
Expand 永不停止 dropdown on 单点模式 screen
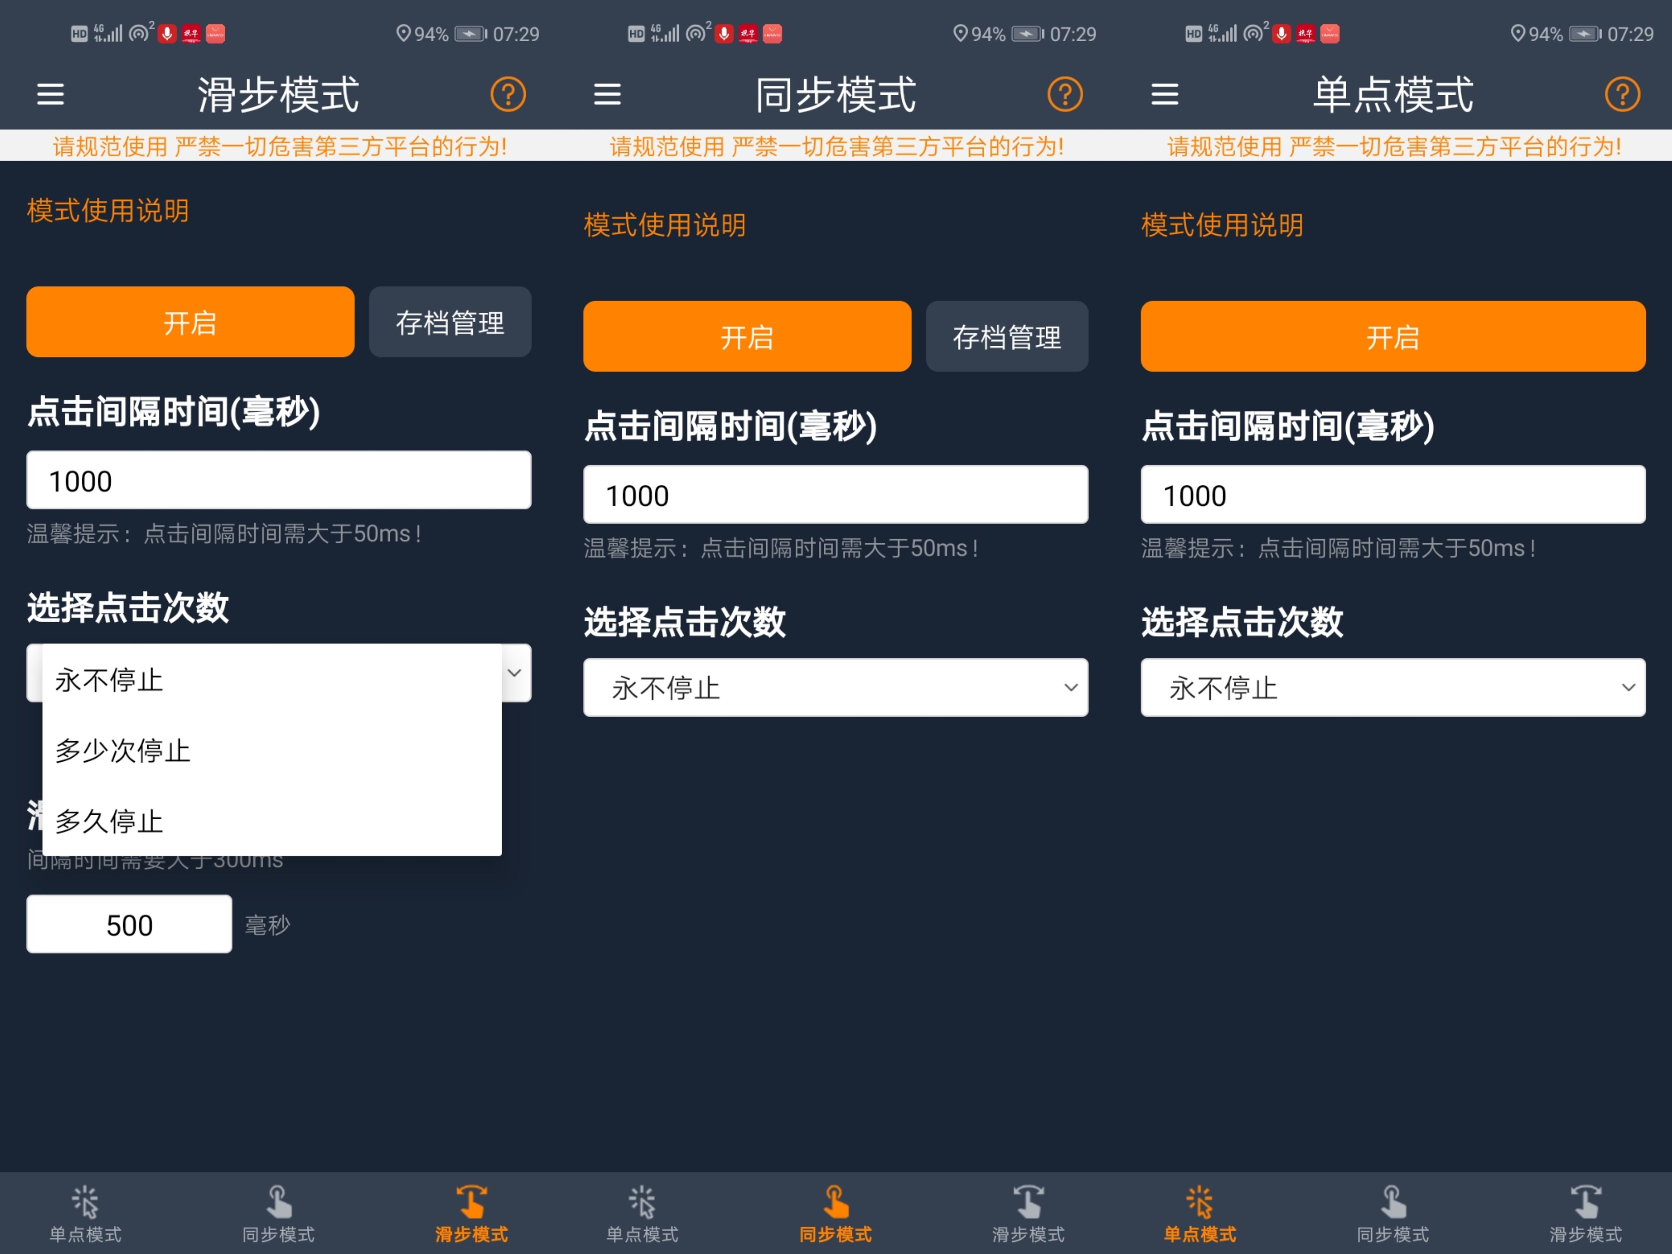1392,687
